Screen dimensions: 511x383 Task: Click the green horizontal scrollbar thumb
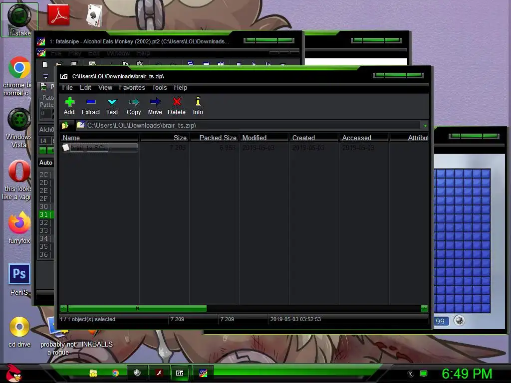[x=137, y=308]
